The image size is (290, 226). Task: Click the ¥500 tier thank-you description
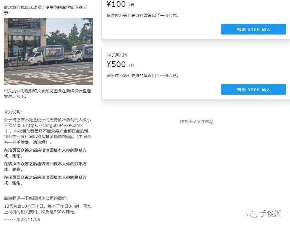[142, 76]
